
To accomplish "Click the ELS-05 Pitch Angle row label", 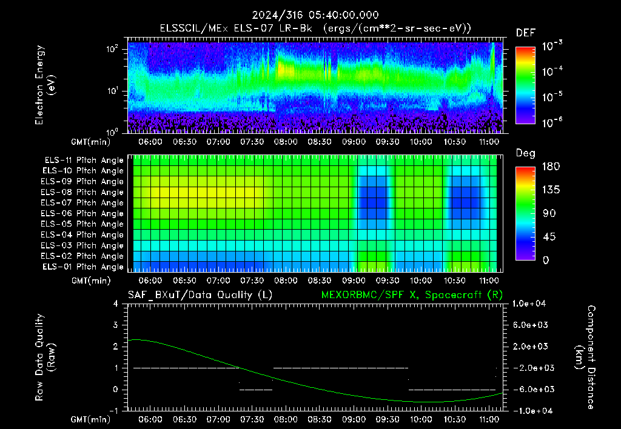I will coord(82,224).
